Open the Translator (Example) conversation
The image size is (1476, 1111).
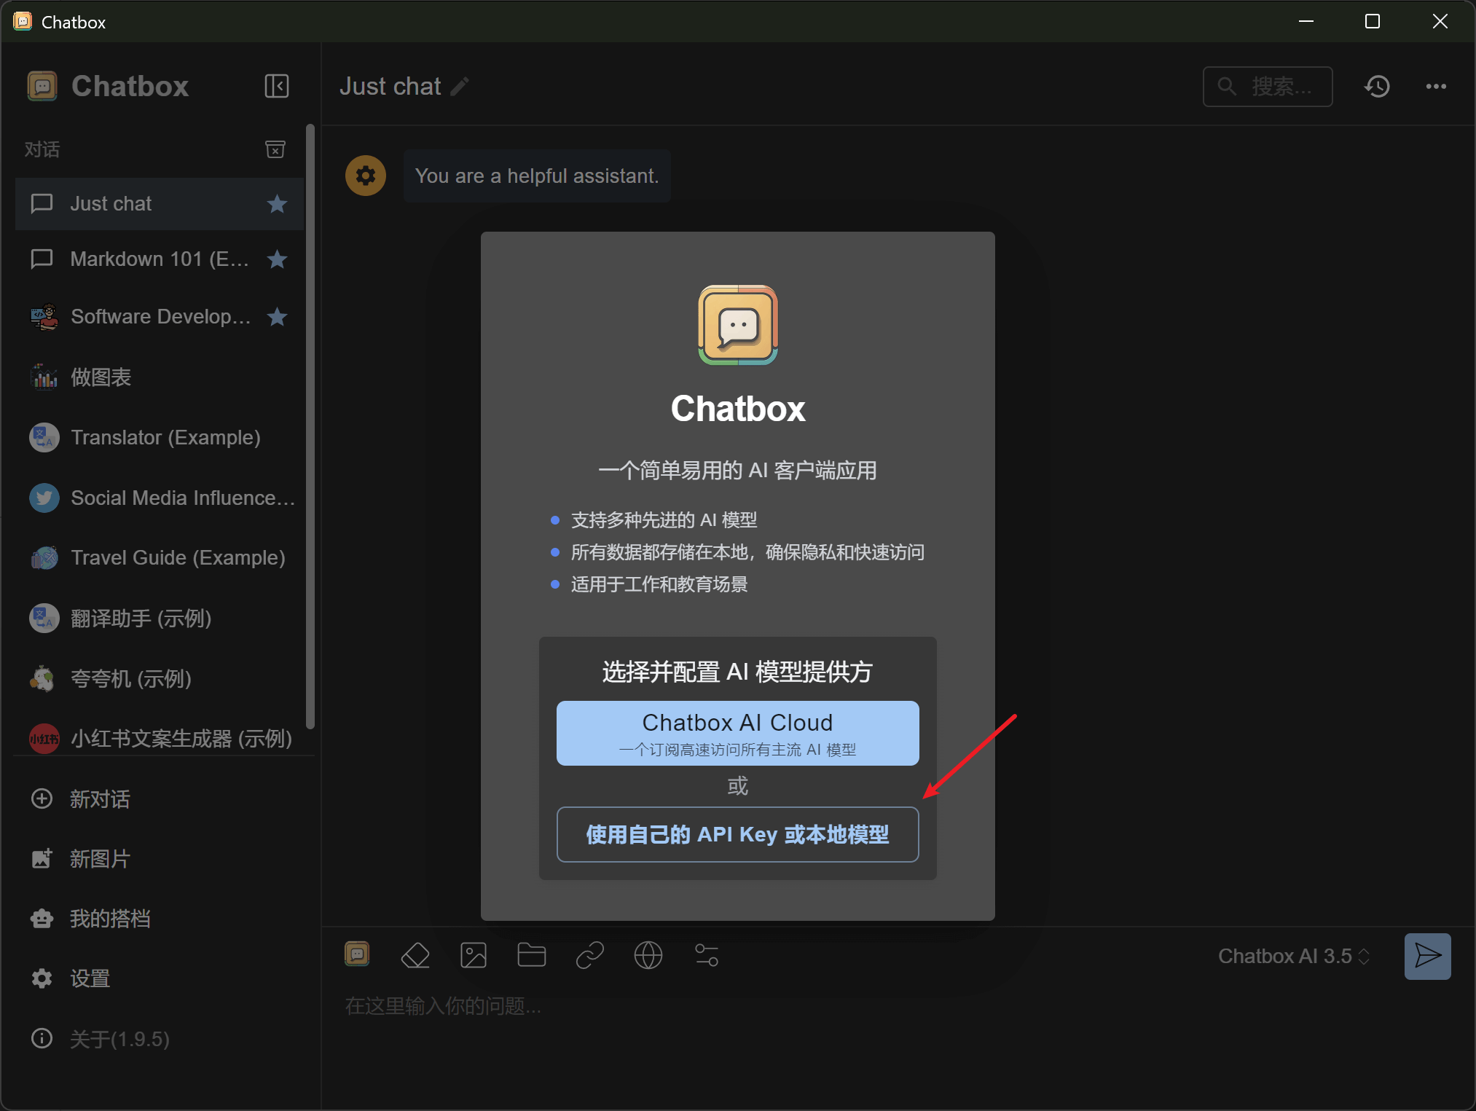click(x=165, y=437)
